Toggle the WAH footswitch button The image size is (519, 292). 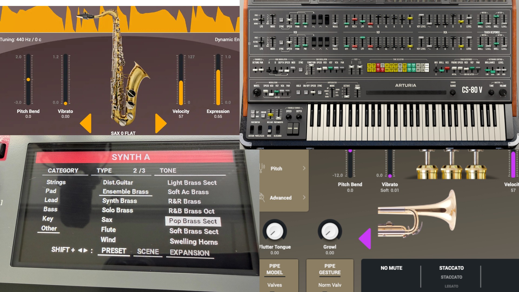253,116
